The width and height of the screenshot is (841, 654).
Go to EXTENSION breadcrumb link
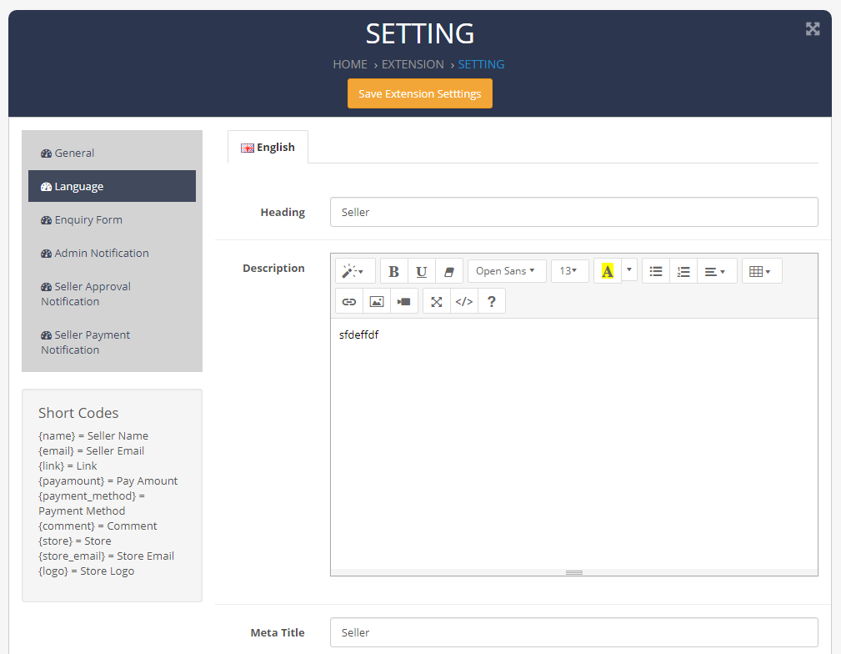(x=413, y=64)
